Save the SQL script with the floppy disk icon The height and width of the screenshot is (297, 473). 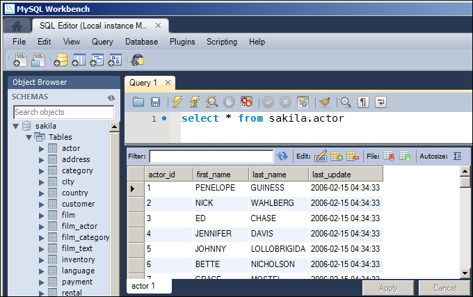(x=155, y=102)
